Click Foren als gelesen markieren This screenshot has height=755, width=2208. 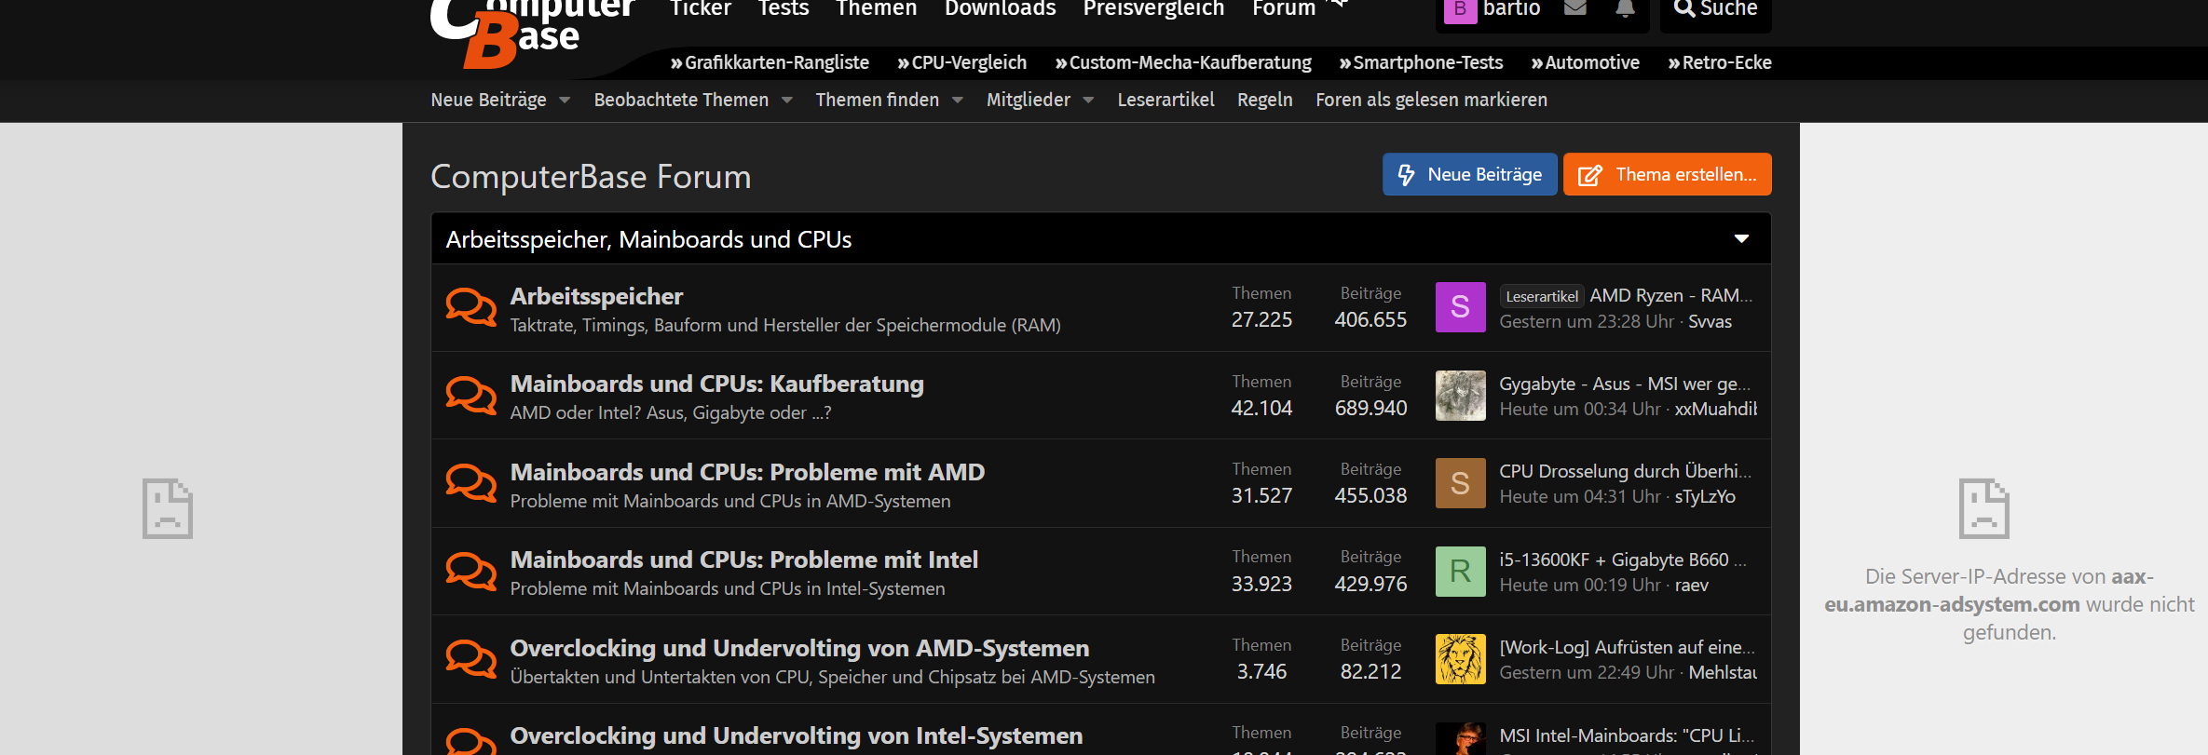coord(1431,100)
